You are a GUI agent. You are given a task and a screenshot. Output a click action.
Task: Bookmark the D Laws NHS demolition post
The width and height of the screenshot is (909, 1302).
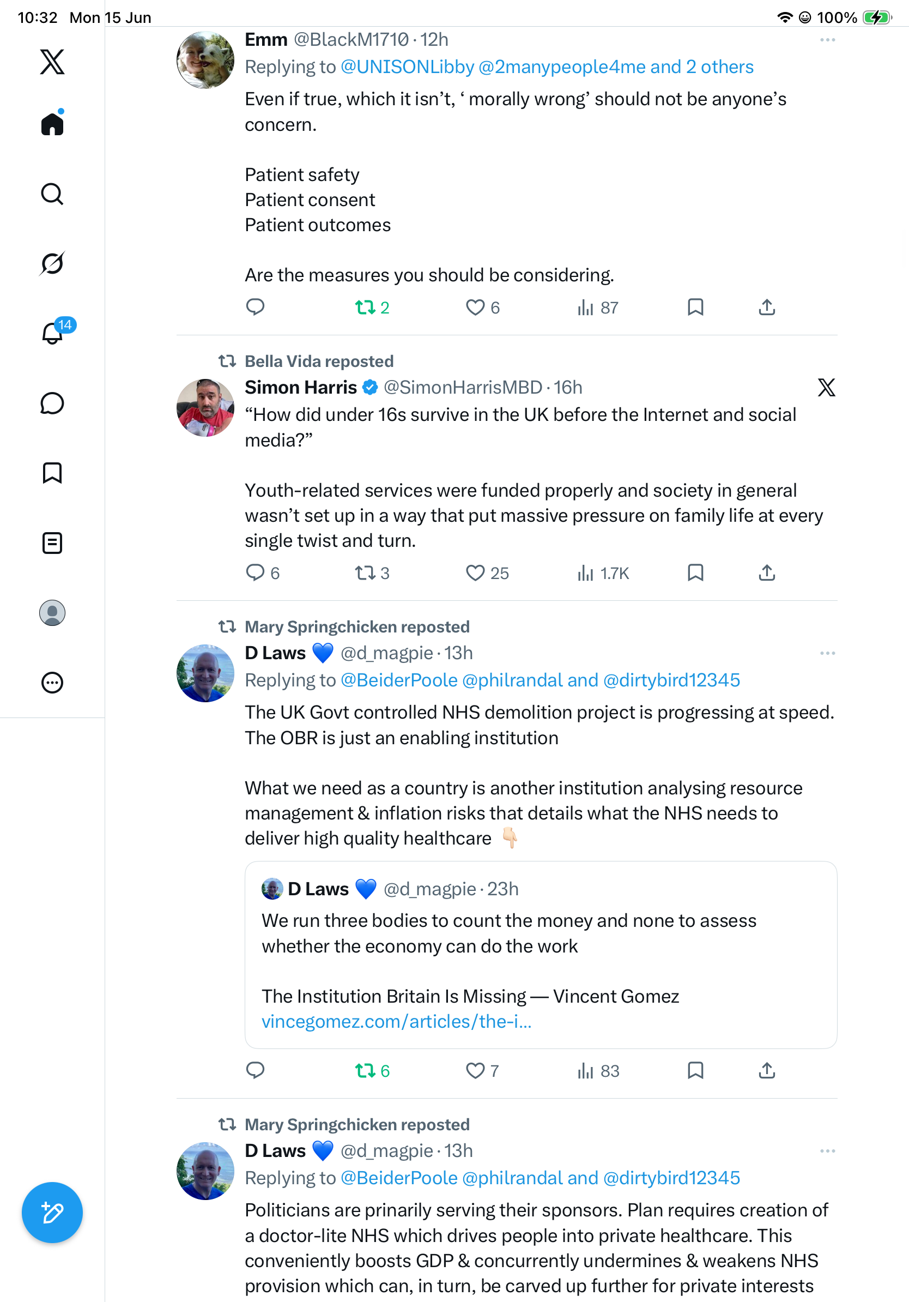point(695,1071)
